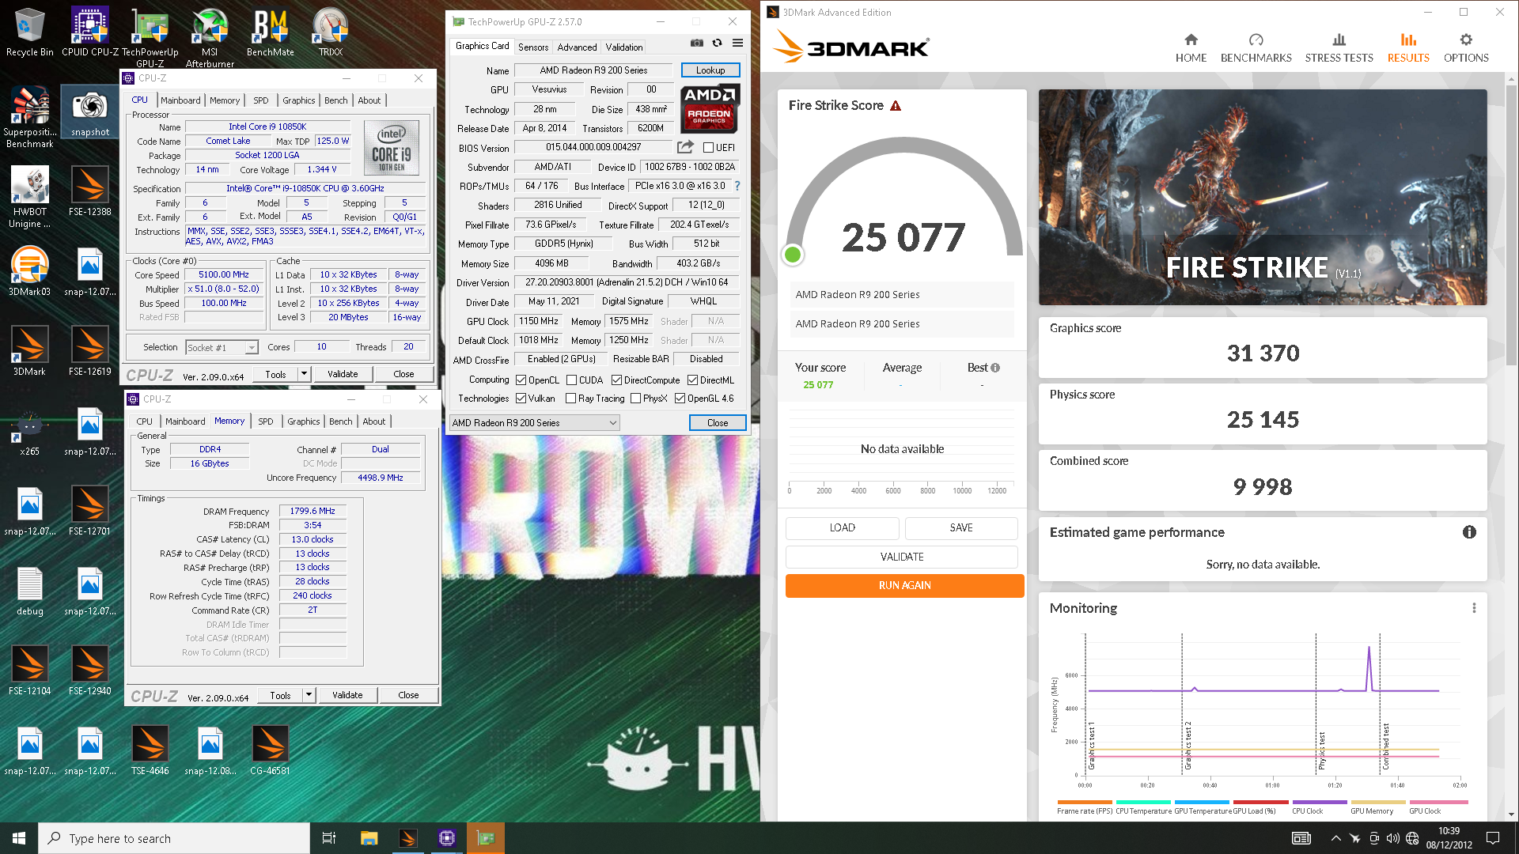
Task: Open 3DMark STRESS TESTS section
Action: [1339, 47]
